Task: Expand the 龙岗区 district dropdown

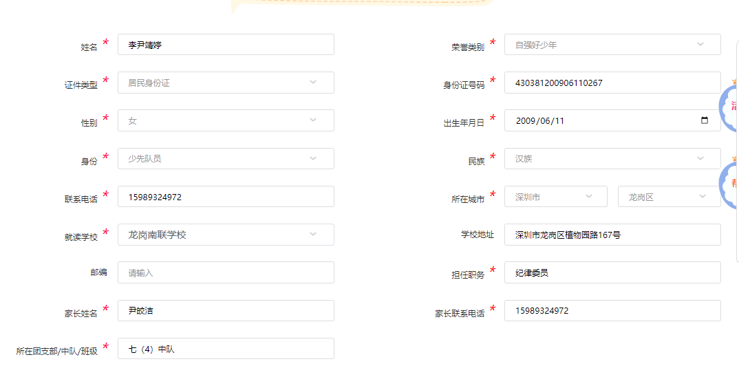Action: [x=669, y=197]
